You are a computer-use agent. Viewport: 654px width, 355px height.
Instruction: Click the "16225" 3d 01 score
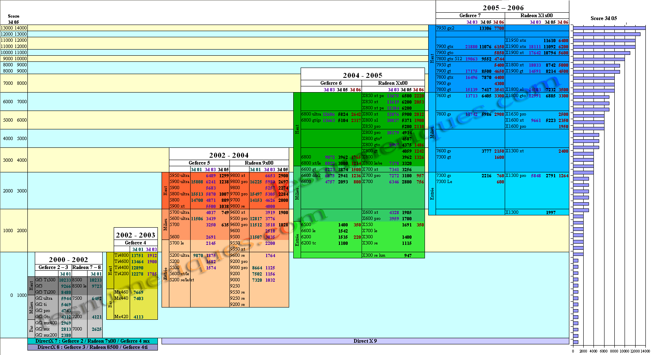click(x=256, y=182)
